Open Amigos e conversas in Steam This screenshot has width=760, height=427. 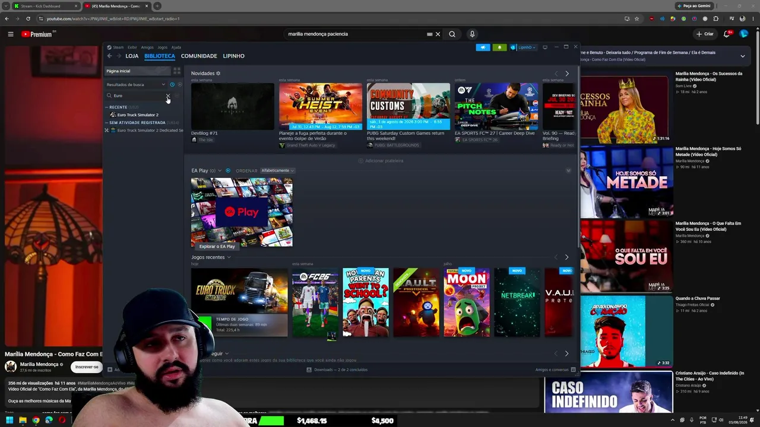556,369
